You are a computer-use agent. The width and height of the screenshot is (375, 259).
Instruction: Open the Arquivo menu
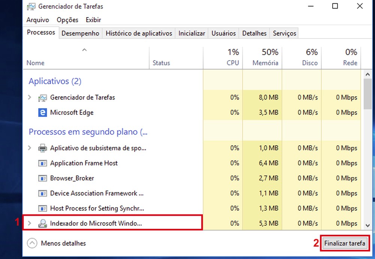[x=37, y=20]
